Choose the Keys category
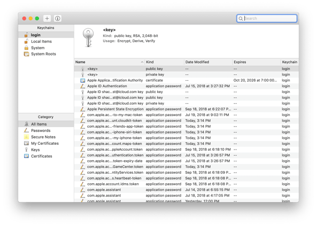This screenshot has width=317, height=226. (46, 150)
